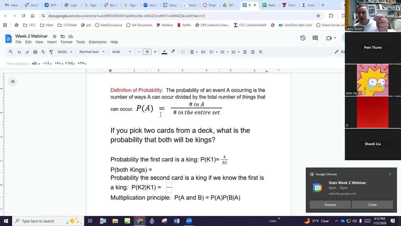Increase the paragraph indent
This screenshot has width=401, height=226.
pyautogui.click(x=253, y=52)
